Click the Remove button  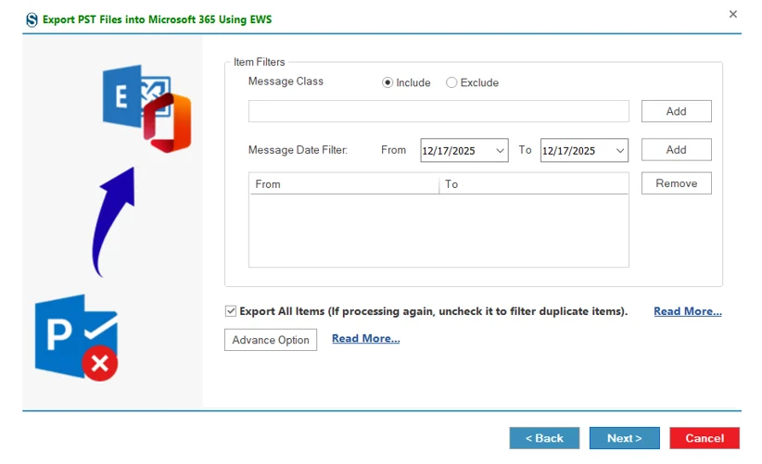pyautogui.click(x=676, y=183)
